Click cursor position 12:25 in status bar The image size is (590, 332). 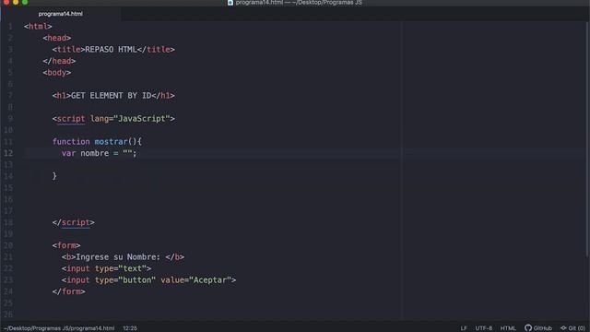click(130, 328)
